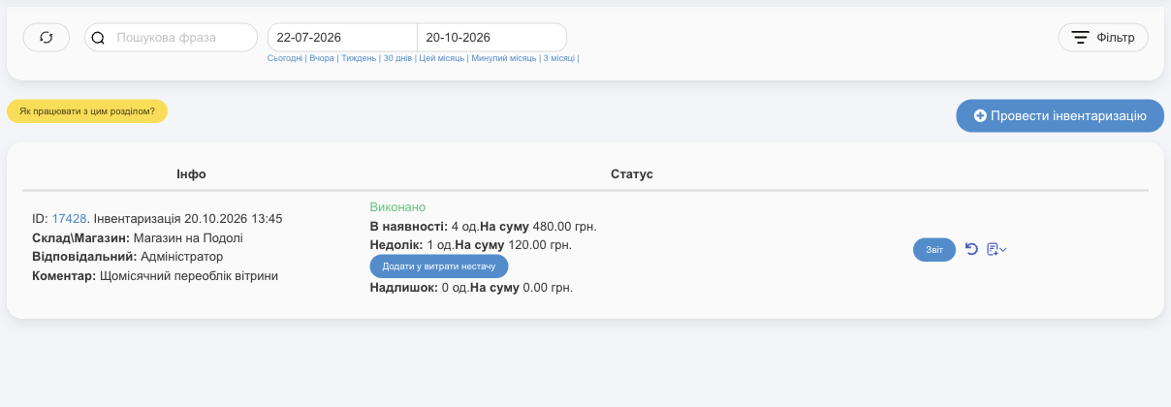The image size is (1171, 407).
Task: Click the Виконано status text
Action: click(397, 207)
